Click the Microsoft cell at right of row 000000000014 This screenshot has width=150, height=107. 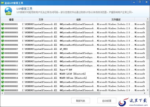140,78
